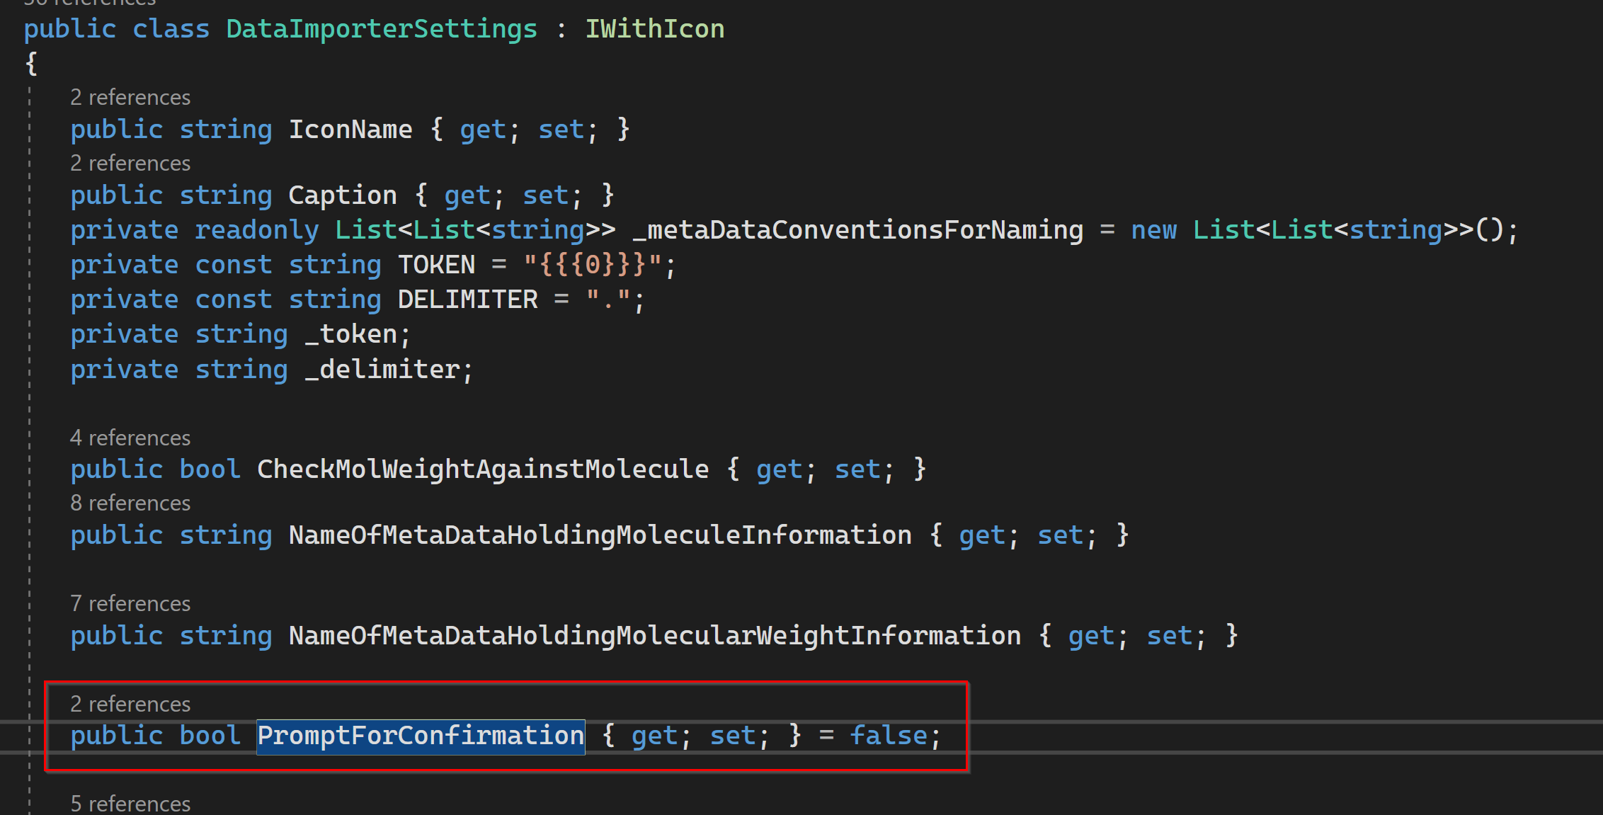Click the '2 references' CodeLens above Caption

point(130,163)
